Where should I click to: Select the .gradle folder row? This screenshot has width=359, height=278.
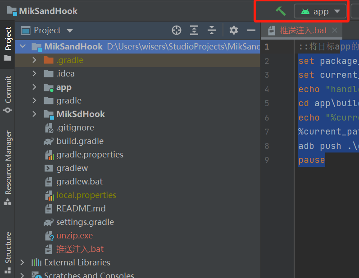(x=137, y=60)
